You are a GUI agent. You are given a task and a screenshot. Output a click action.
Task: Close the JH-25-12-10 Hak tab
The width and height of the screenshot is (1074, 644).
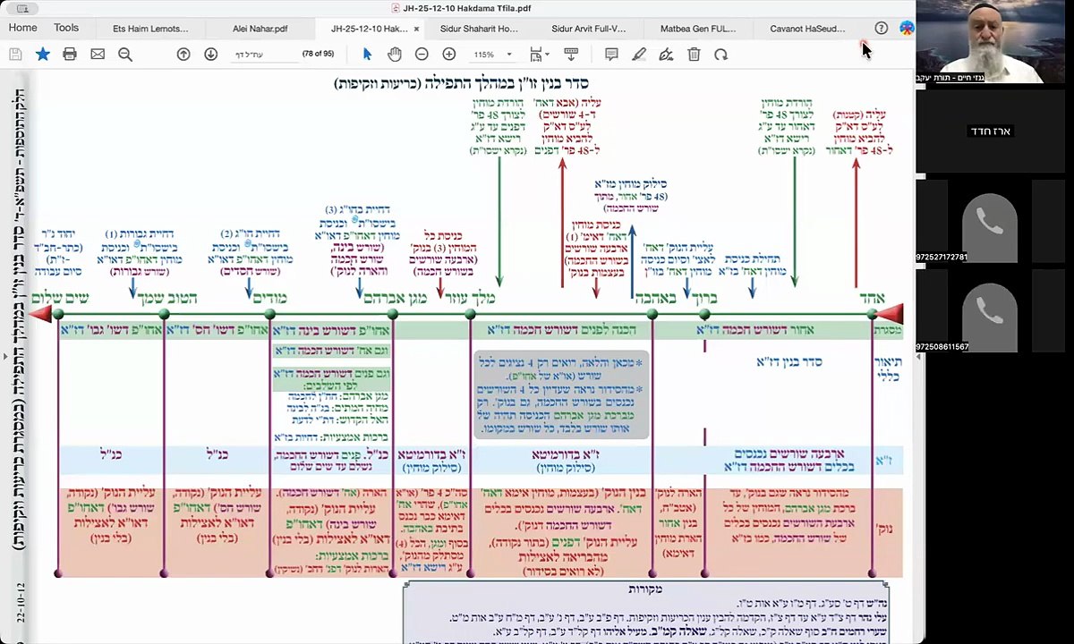[x=416, y=29]
